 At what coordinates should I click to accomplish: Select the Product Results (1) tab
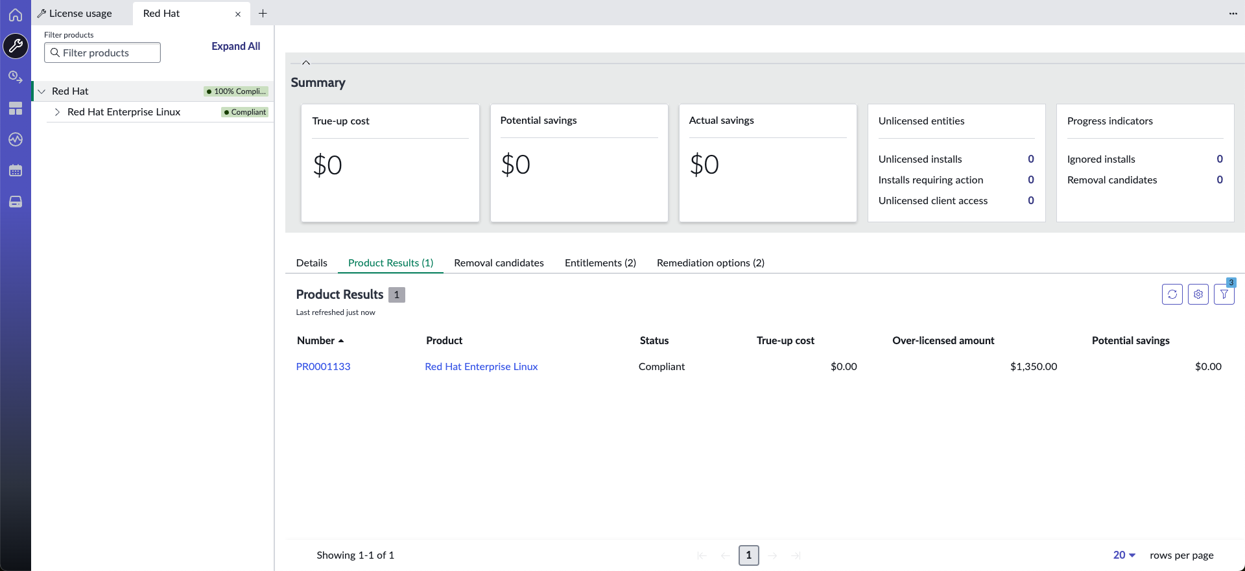click(391, 262)
